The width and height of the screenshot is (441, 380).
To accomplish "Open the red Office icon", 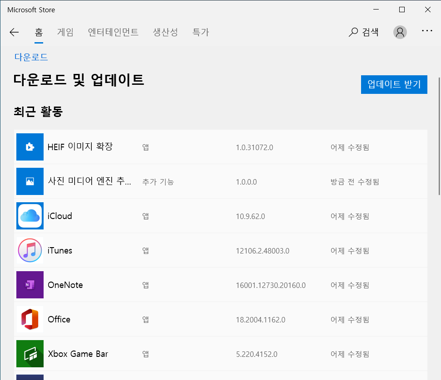I will tap(30, 319).
